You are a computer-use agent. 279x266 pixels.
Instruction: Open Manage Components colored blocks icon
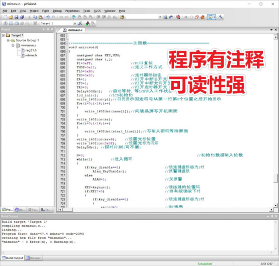[x=87, y=23]
